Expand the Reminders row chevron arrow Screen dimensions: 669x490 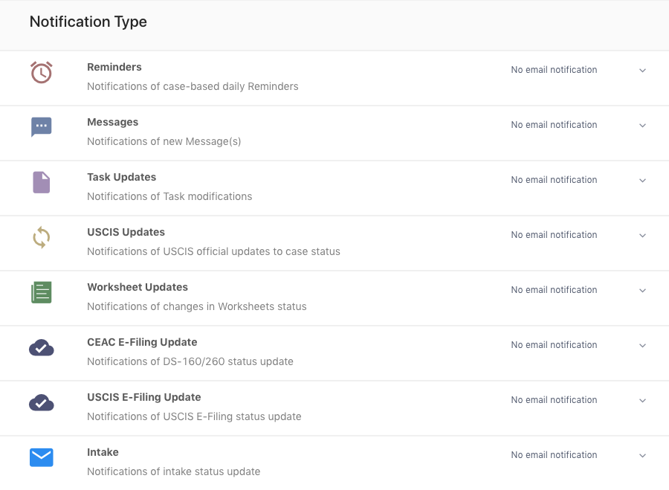click(x=642, y=71)
